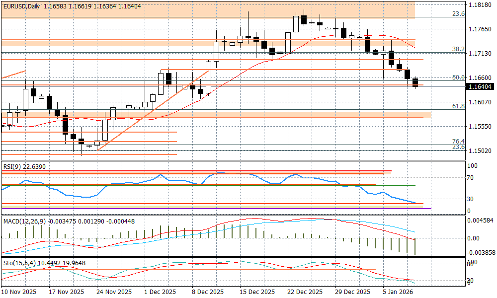Screen dimensions: 497x298
Task: Click the MACD -0.003858 scale value
Action: click(x=481, y=252)
